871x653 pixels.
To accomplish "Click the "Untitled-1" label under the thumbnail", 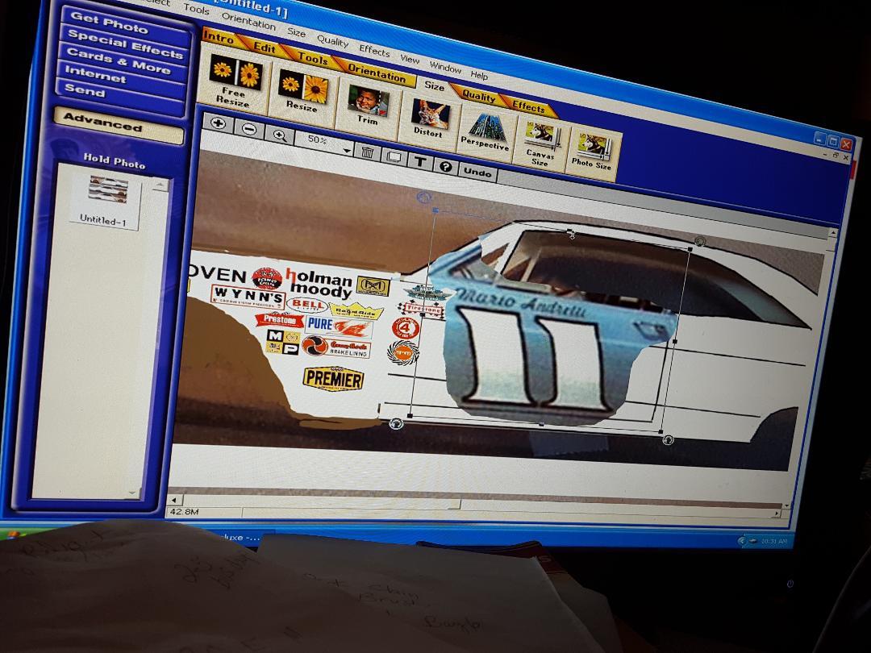I will click(103, 219).
